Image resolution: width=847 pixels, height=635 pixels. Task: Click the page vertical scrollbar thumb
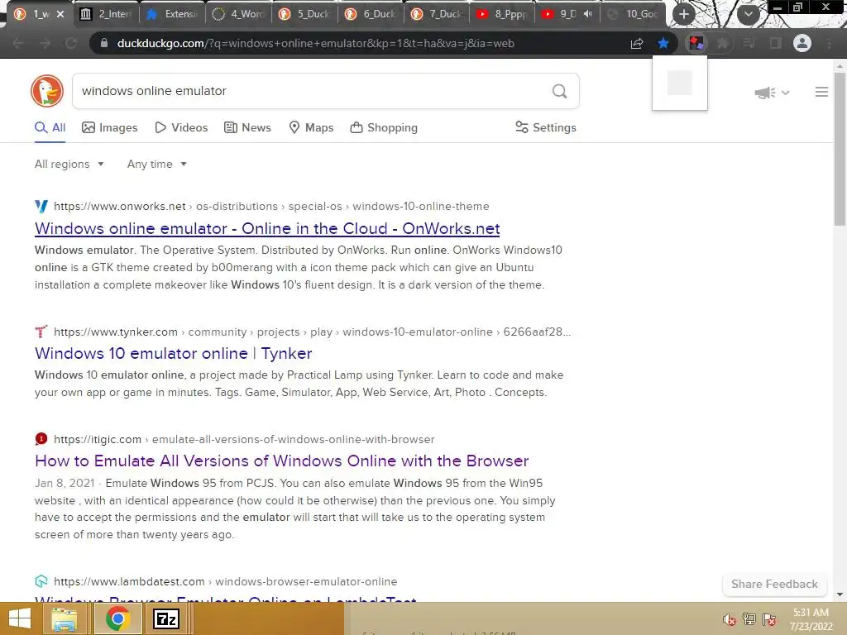(840, 149)
